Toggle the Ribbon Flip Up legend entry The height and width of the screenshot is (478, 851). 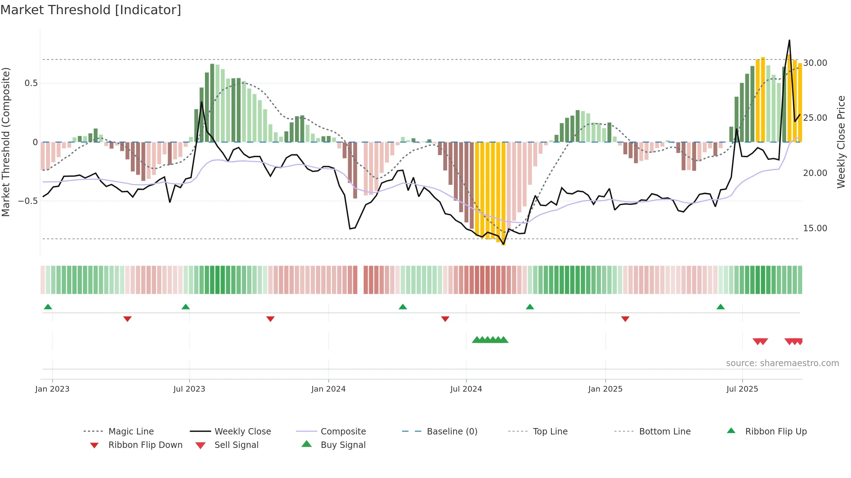pyautogui.click(x=767, y=431)
